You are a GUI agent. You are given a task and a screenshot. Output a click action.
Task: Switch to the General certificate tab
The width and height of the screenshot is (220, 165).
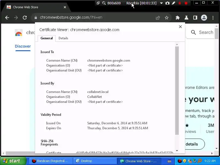(46, 38)
